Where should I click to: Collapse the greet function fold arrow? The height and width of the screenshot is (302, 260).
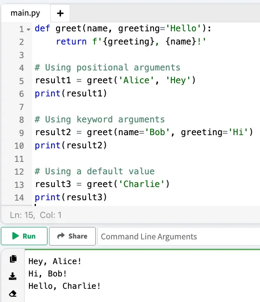pyautogui.click(x=28, y=30)
